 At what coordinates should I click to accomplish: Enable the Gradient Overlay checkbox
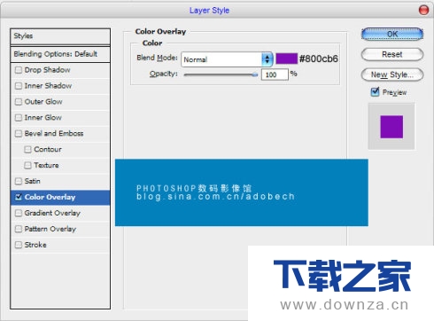click(19, 213)
